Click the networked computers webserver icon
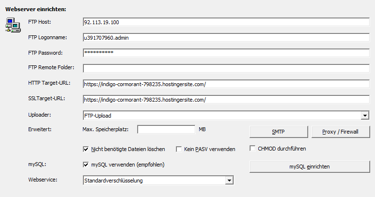 click(13, 25)
